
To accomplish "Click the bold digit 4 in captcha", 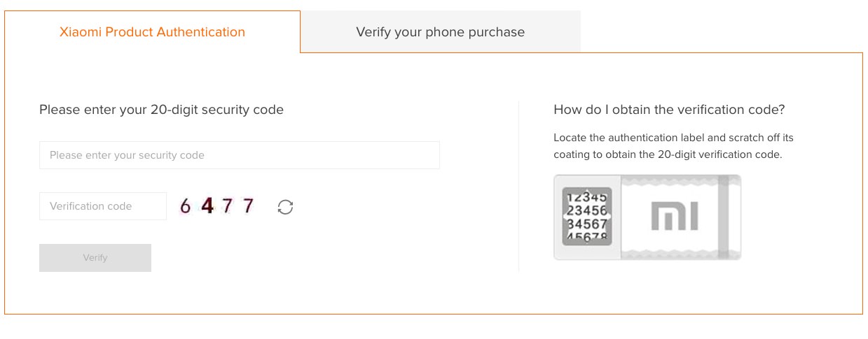I will point(207,206).
